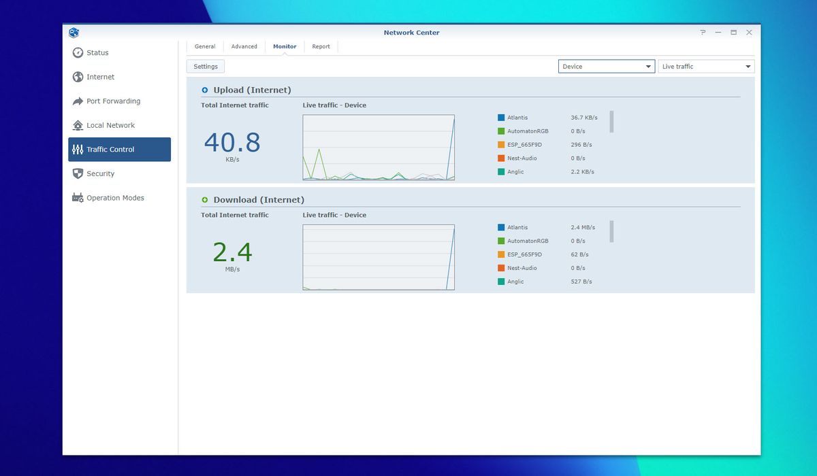817x476 pixels.
Task: Click the 527 B/s download value
Action: click(x=581, y=282)
